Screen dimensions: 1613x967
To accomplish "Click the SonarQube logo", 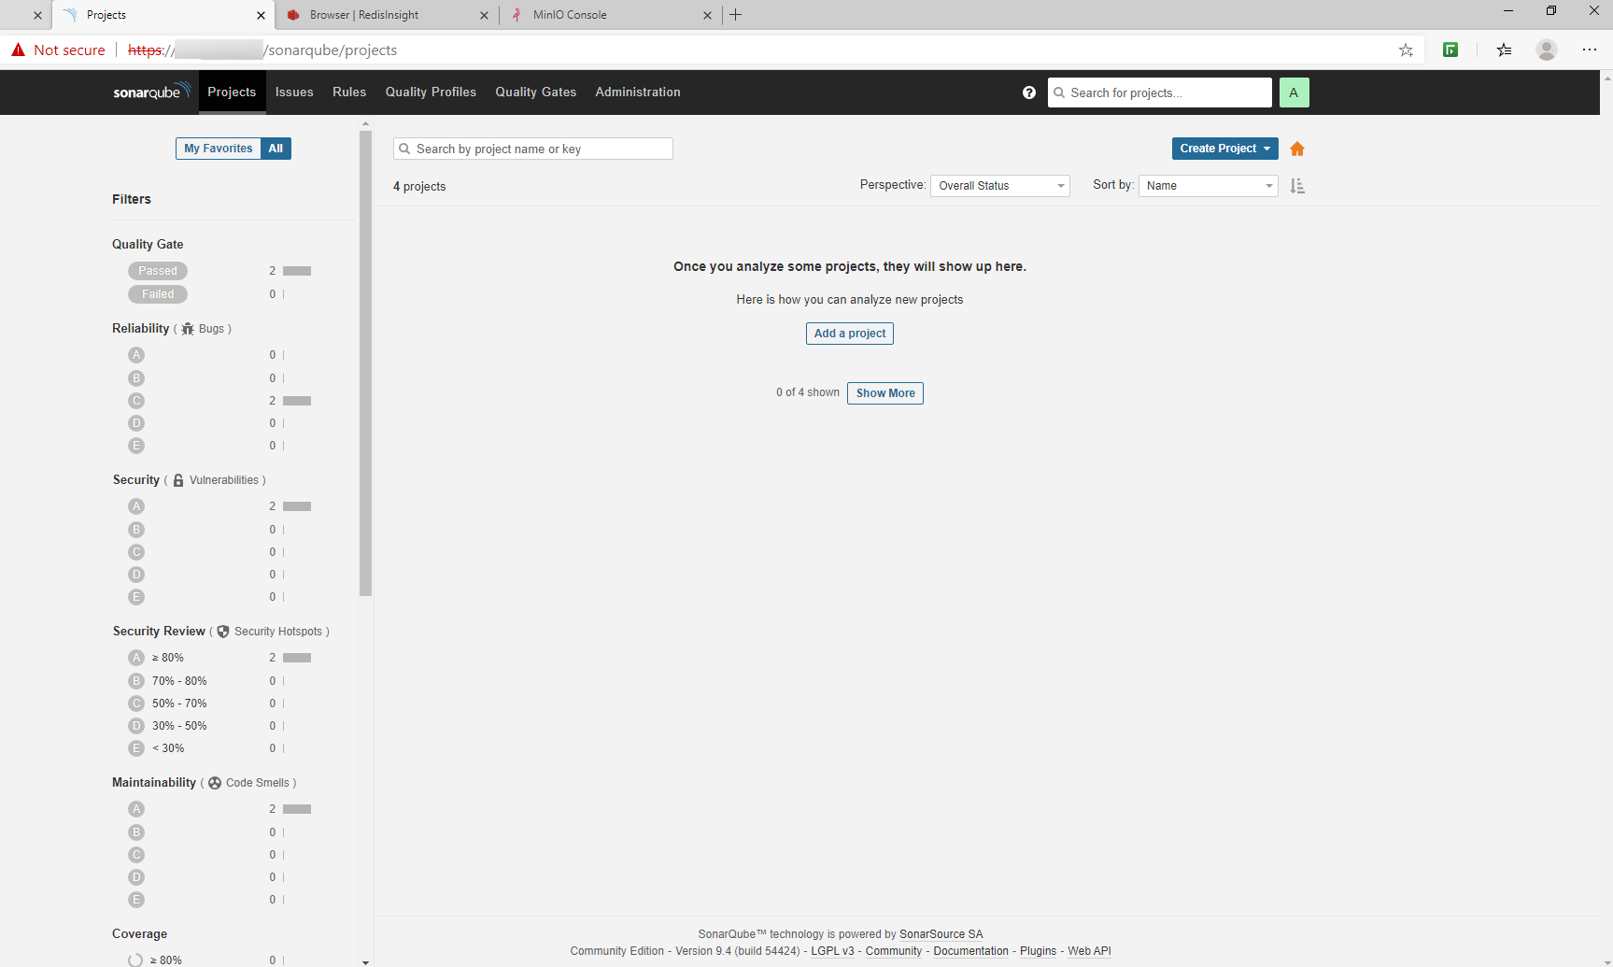I will [x=152, y=91].
